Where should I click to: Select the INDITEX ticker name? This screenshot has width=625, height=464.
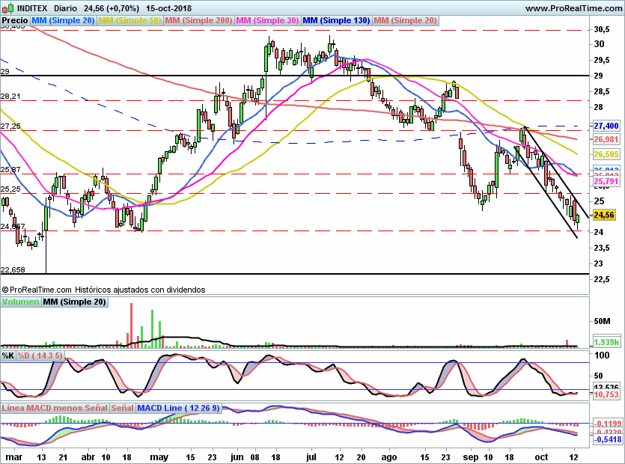click(33, 8)
